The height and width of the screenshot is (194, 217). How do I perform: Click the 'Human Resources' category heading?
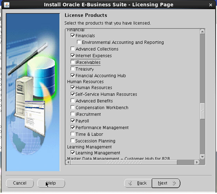click(x=85, y=82)
